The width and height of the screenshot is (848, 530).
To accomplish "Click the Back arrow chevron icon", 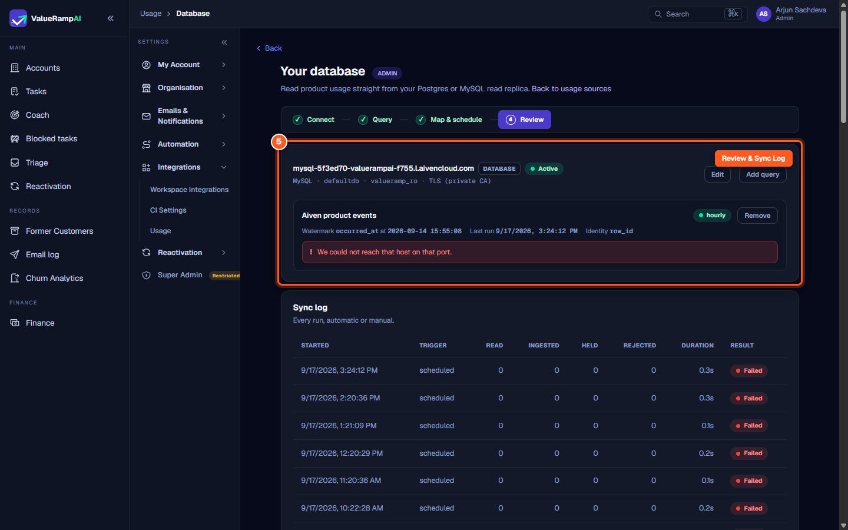I will [x=259, y=48].
